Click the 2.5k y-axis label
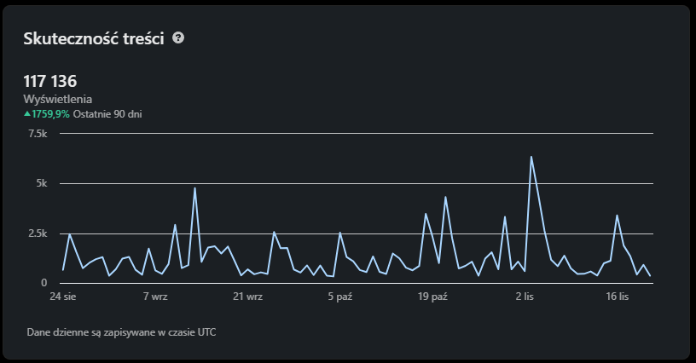The width and height of the screenshot is (696, 363). pyautogui.click(x=38, y=233)
